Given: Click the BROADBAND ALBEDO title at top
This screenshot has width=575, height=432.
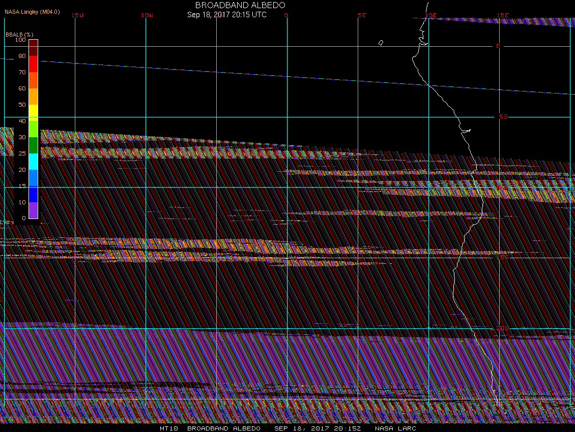Looking at the screenshot, I should click(x=240, y=5).
